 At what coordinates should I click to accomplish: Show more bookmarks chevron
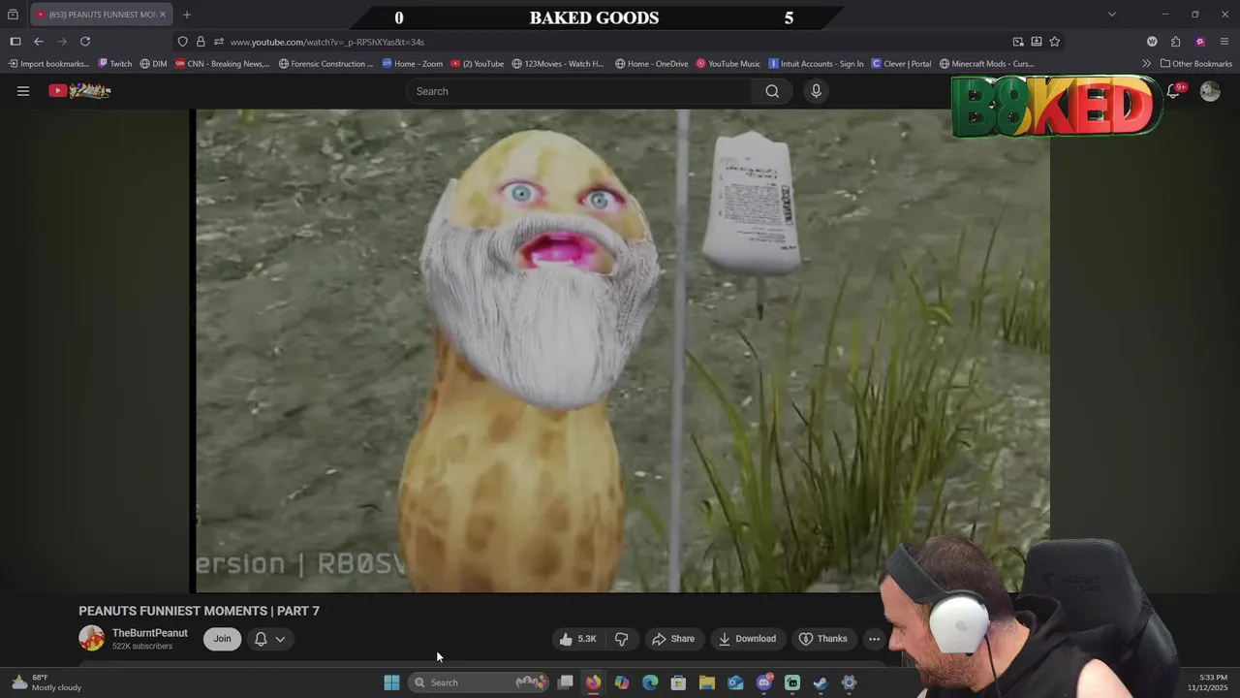(x=1146, y=64)
